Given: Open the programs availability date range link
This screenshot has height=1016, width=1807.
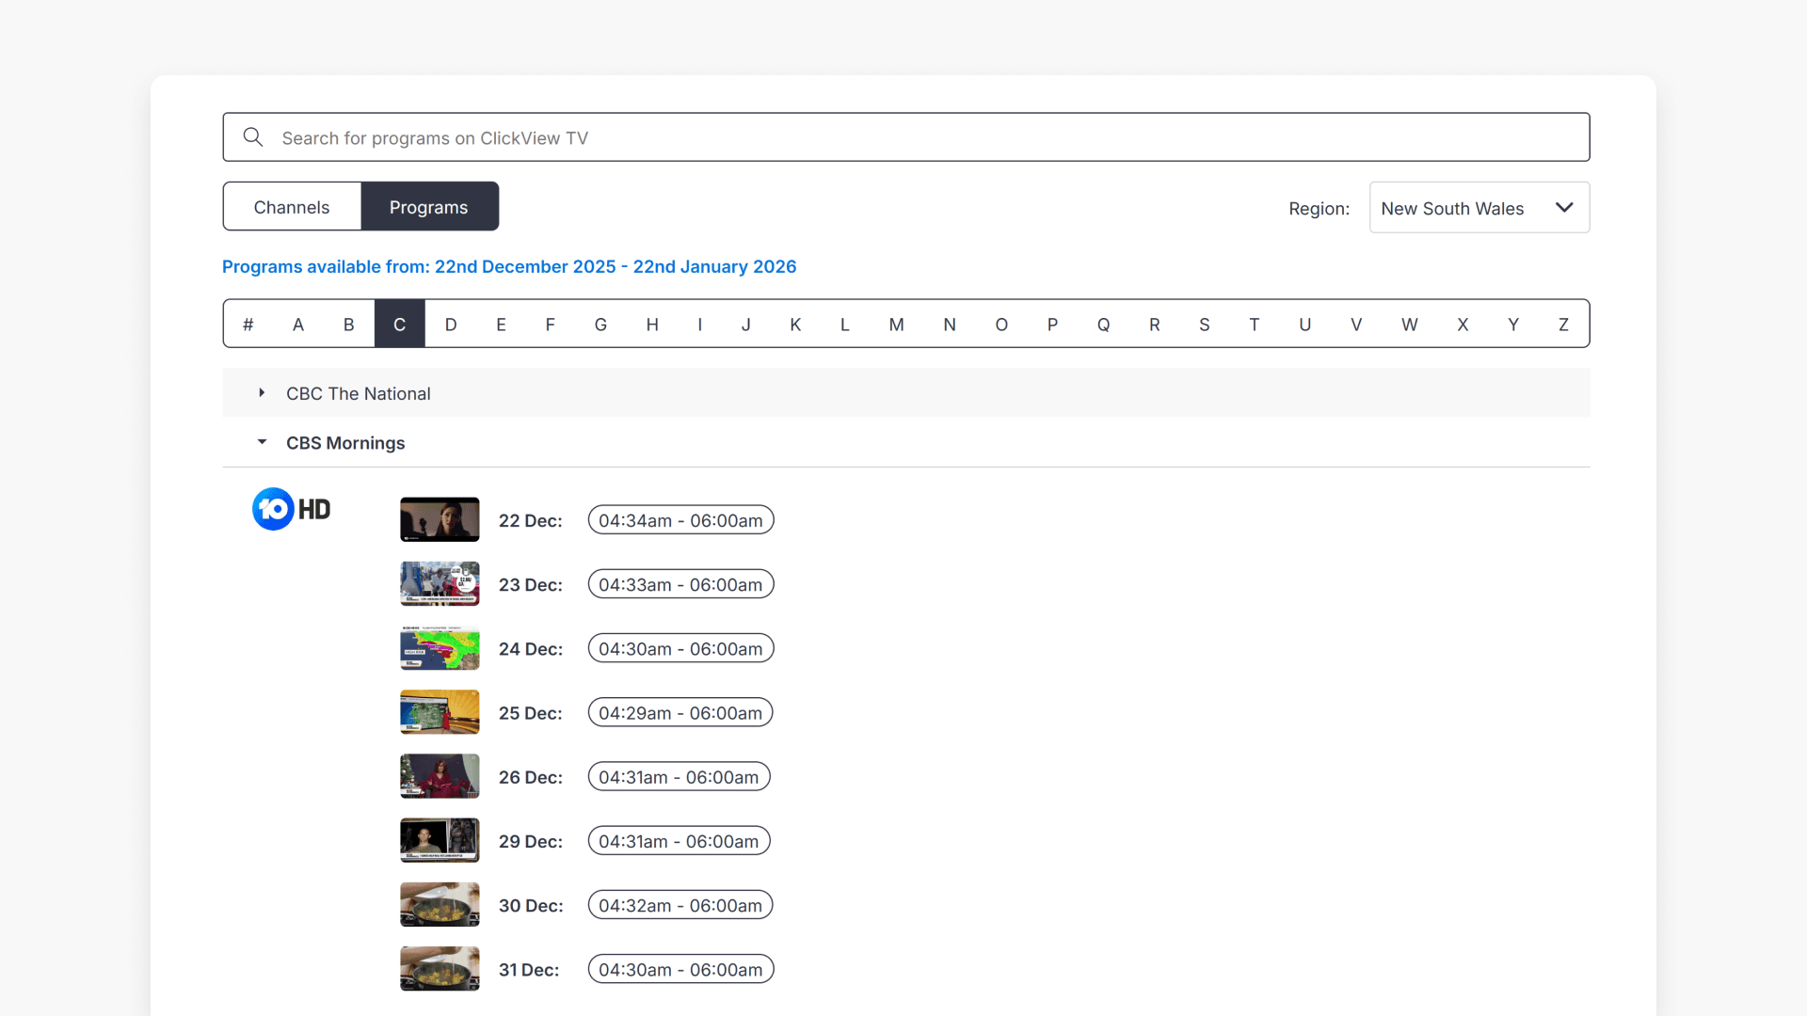Looking at the screenshot, I should [x=509, y=266].
